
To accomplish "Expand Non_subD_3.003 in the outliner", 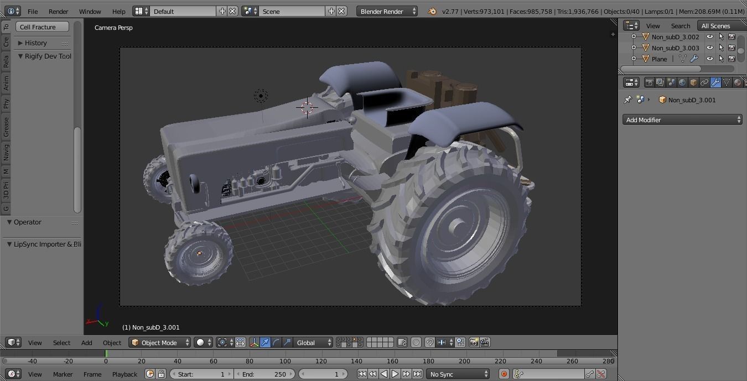I will (x=634, y=48).
